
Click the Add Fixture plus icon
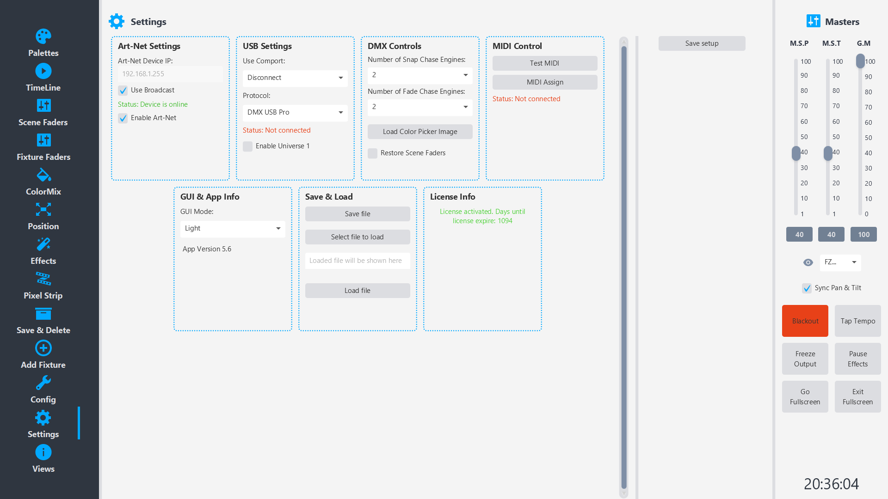(x=43, y=348)
